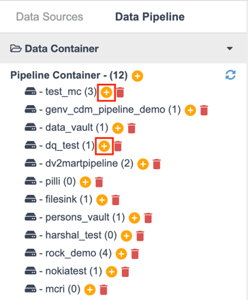The height and width of the screenshot is (300, 248).
Task: Click the plus icon beside dq_test
Action: (x=104, y=146)
